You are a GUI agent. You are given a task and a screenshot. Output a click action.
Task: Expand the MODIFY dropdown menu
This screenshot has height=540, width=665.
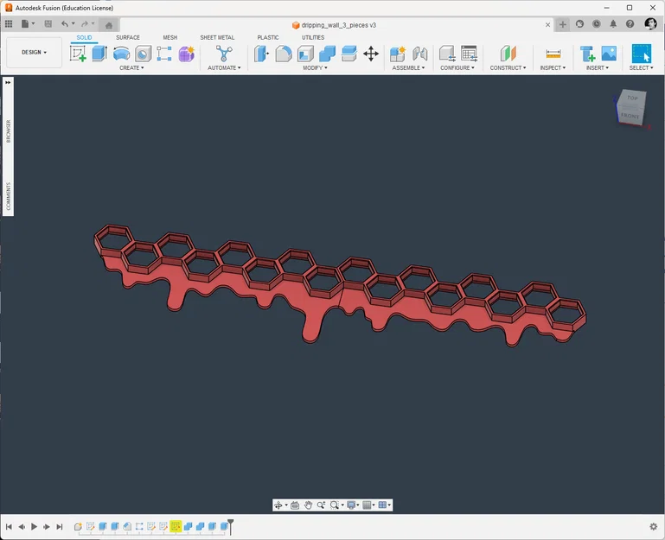tap(315, 67)
